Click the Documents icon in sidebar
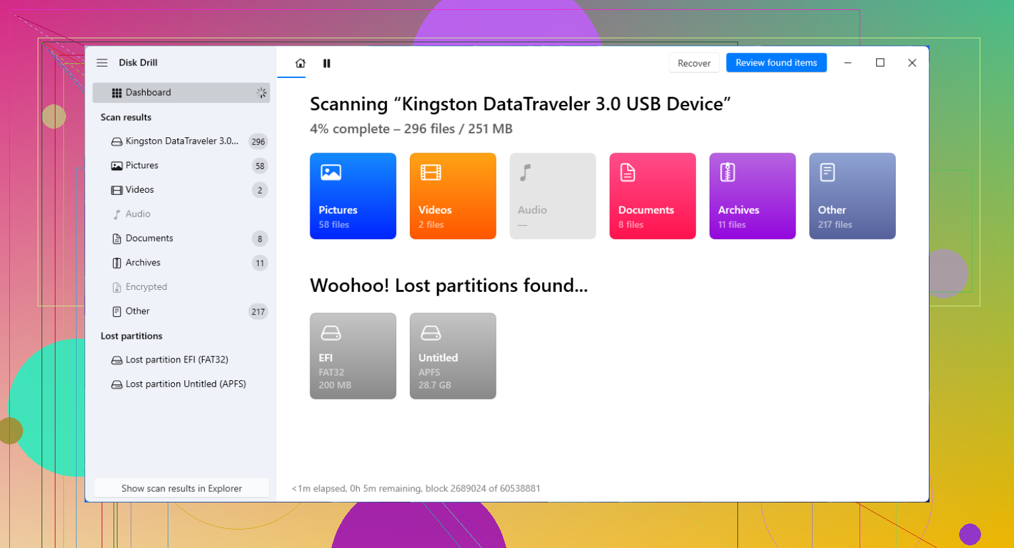The width and height of the screenshot is (1014, 548). click(117, 239)
